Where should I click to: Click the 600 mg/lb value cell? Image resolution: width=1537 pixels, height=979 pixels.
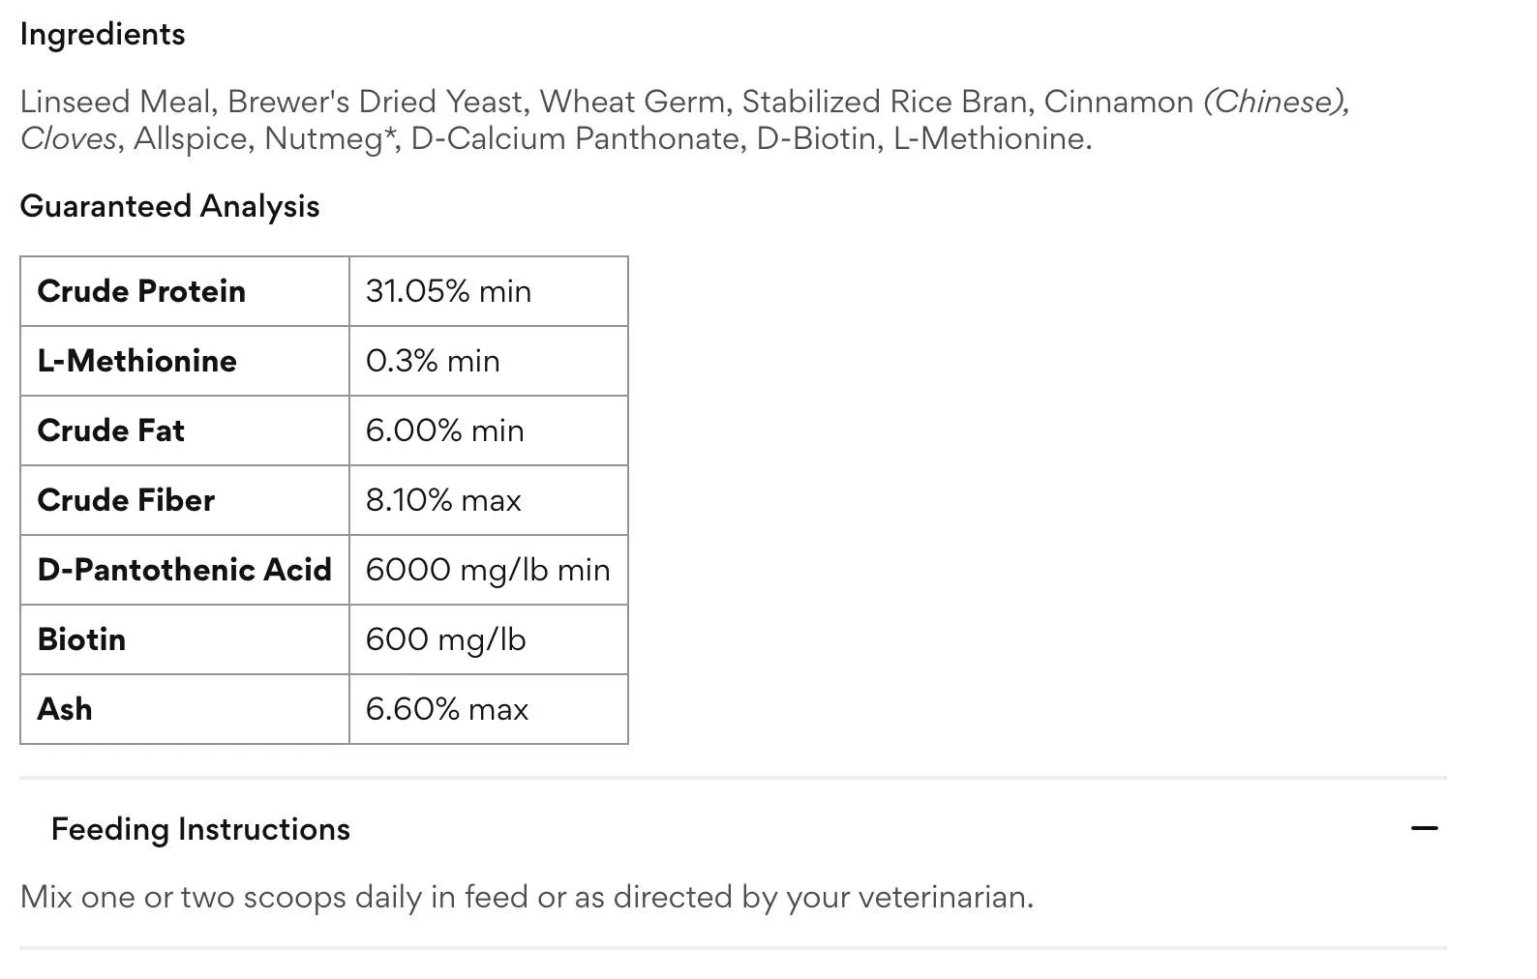coord(489,639)
